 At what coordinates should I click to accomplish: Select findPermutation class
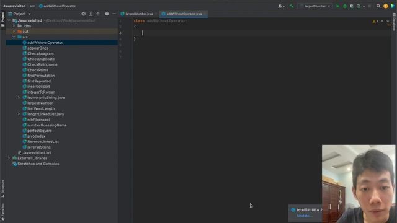tap(41, 76)
